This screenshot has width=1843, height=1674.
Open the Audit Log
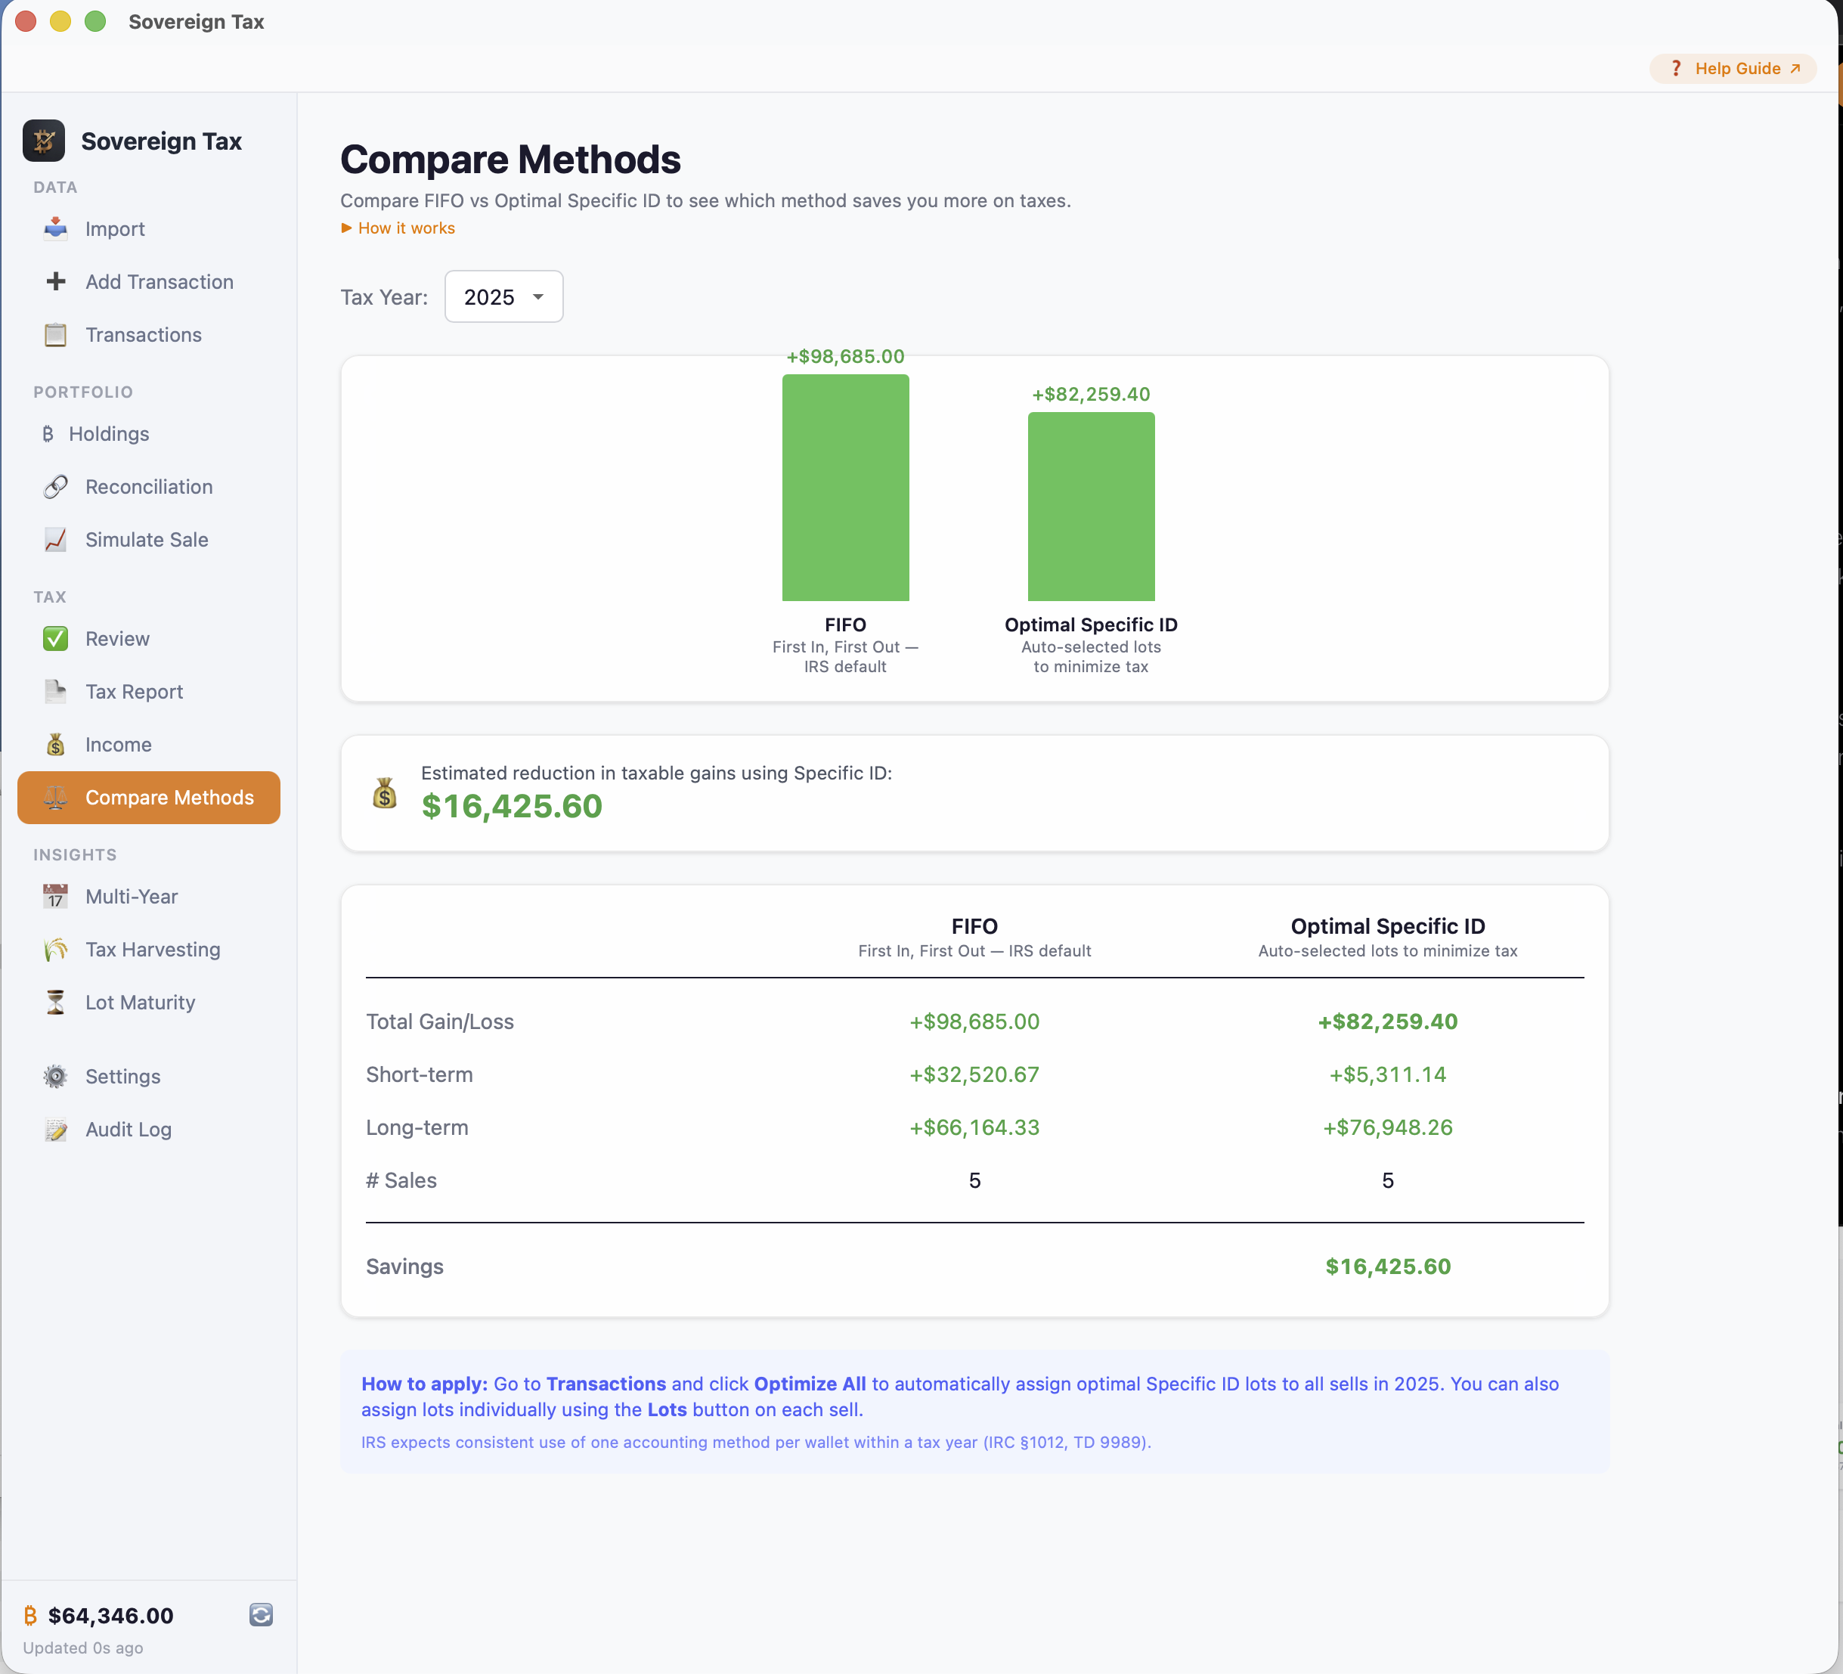click(127, 1129)
